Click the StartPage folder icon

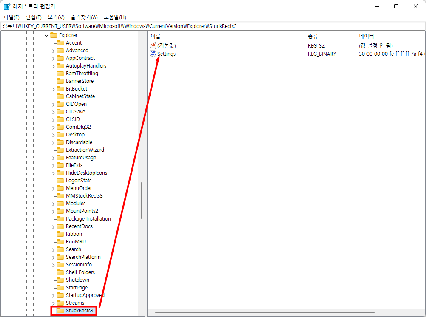60,287
